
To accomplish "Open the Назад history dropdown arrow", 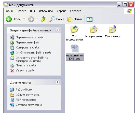I will [x=24, y=19].
